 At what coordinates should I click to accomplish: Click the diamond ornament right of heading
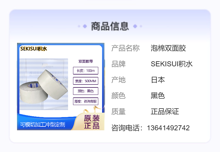135,26
